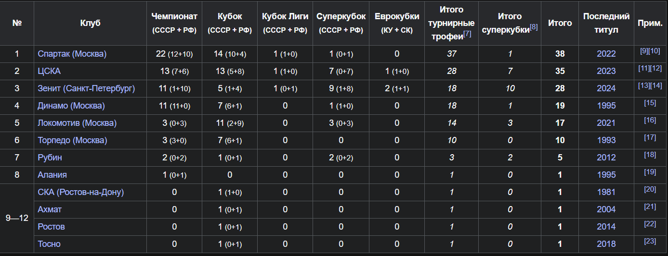
Task: Click footnote [7] in Итого турнирные трофеи header
Action: pos(467,34)
